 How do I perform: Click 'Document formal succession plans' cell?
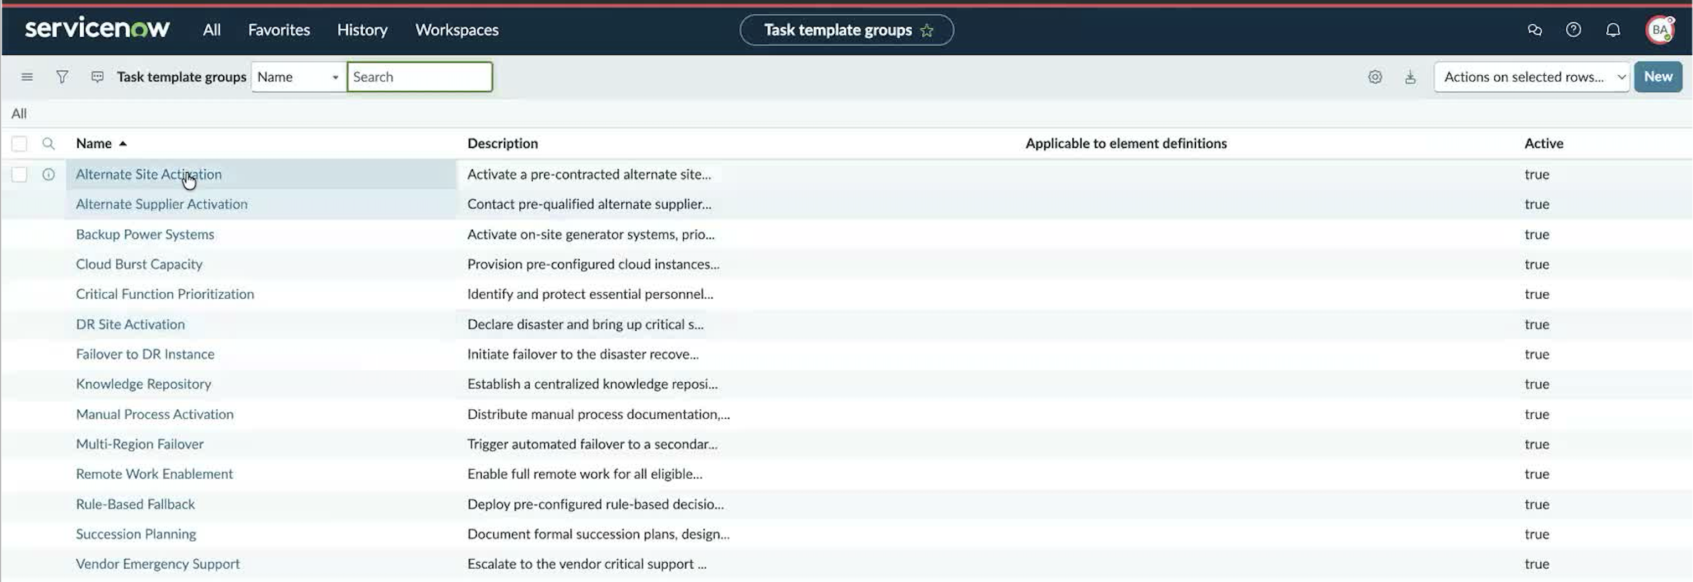point(598,534)
